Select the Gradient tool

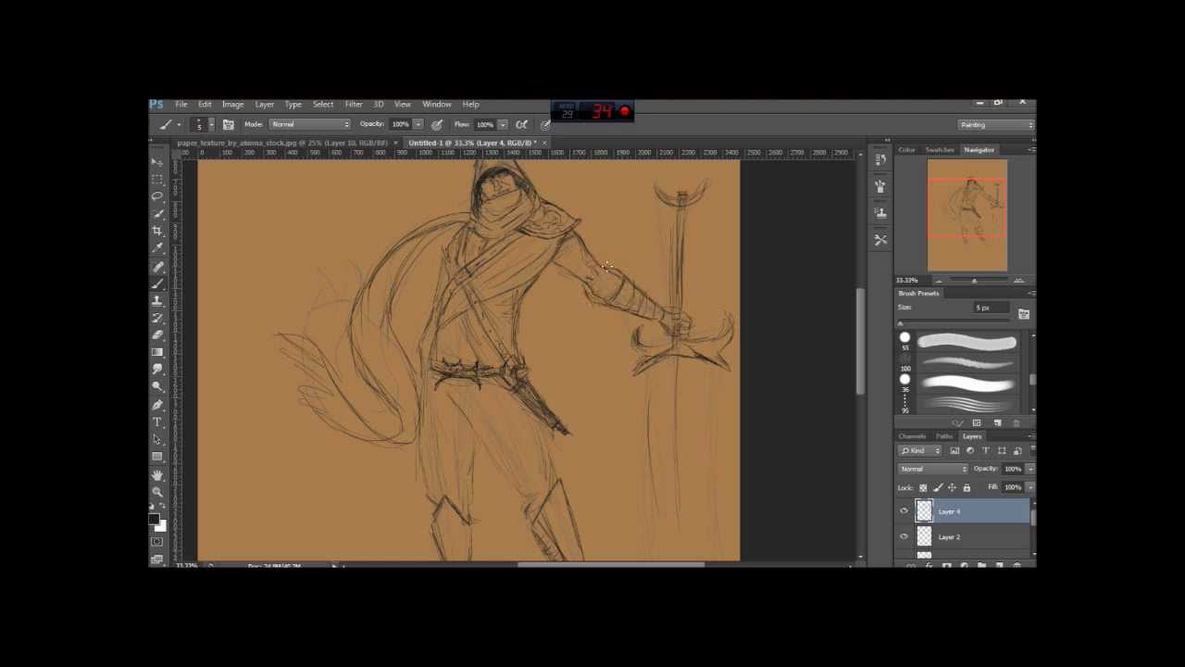(x=157, y=352)
